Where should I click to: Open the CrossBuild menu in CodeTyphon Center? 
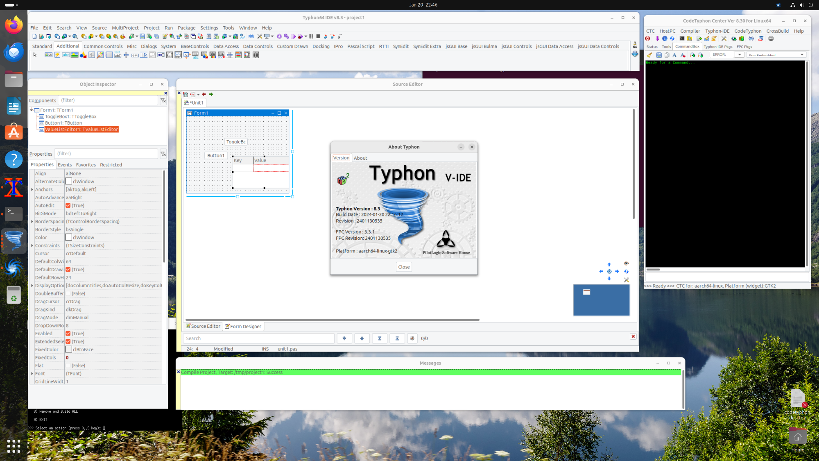777,31
